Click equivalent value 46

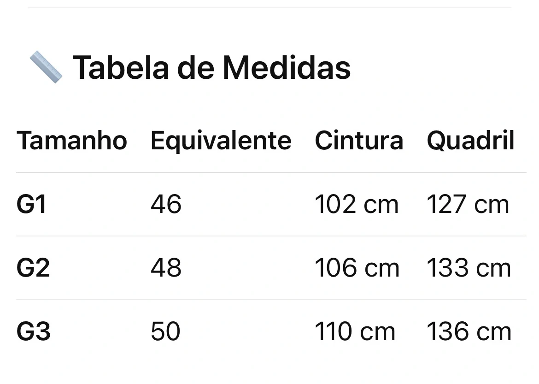coord(166,204)
